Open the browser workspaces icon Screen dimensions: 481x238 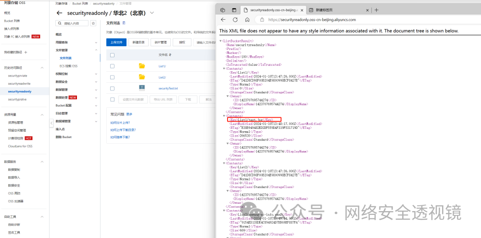(x=223, y=10)
